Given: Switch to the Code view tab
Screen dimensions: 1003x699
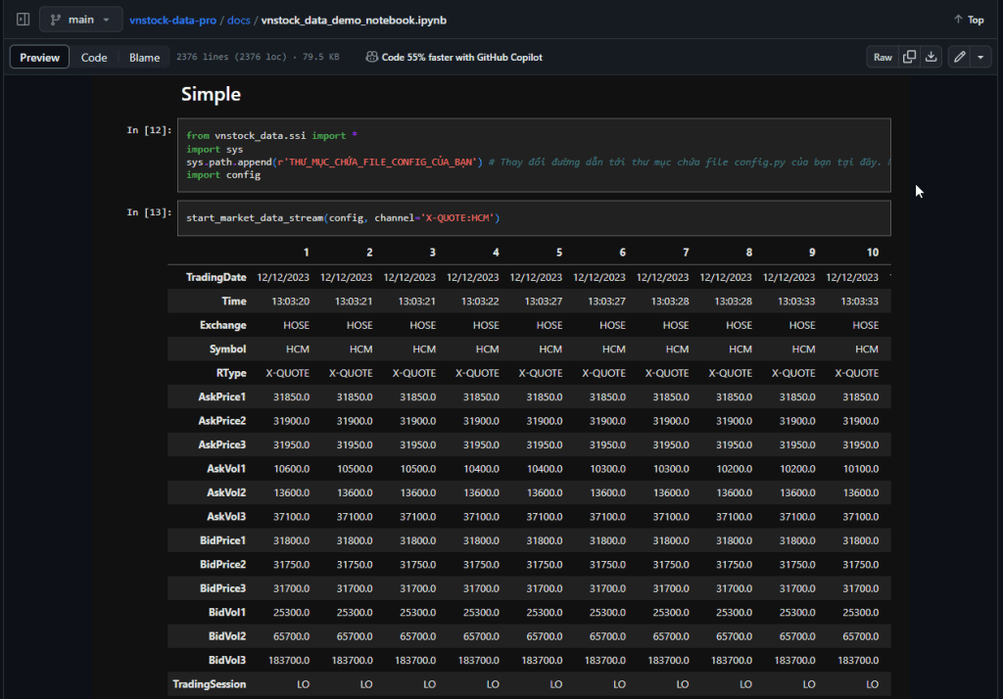Looking at the screenshot, I should click(x=94, y=57).
